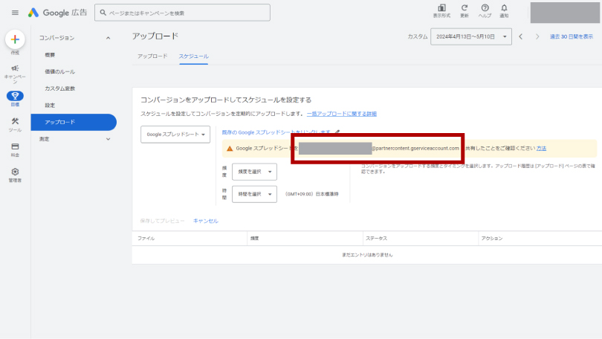Select アップロード in the sidebar
Image resolution: width=602 pixels, height=339 pixels.
(x=74, y=122)
